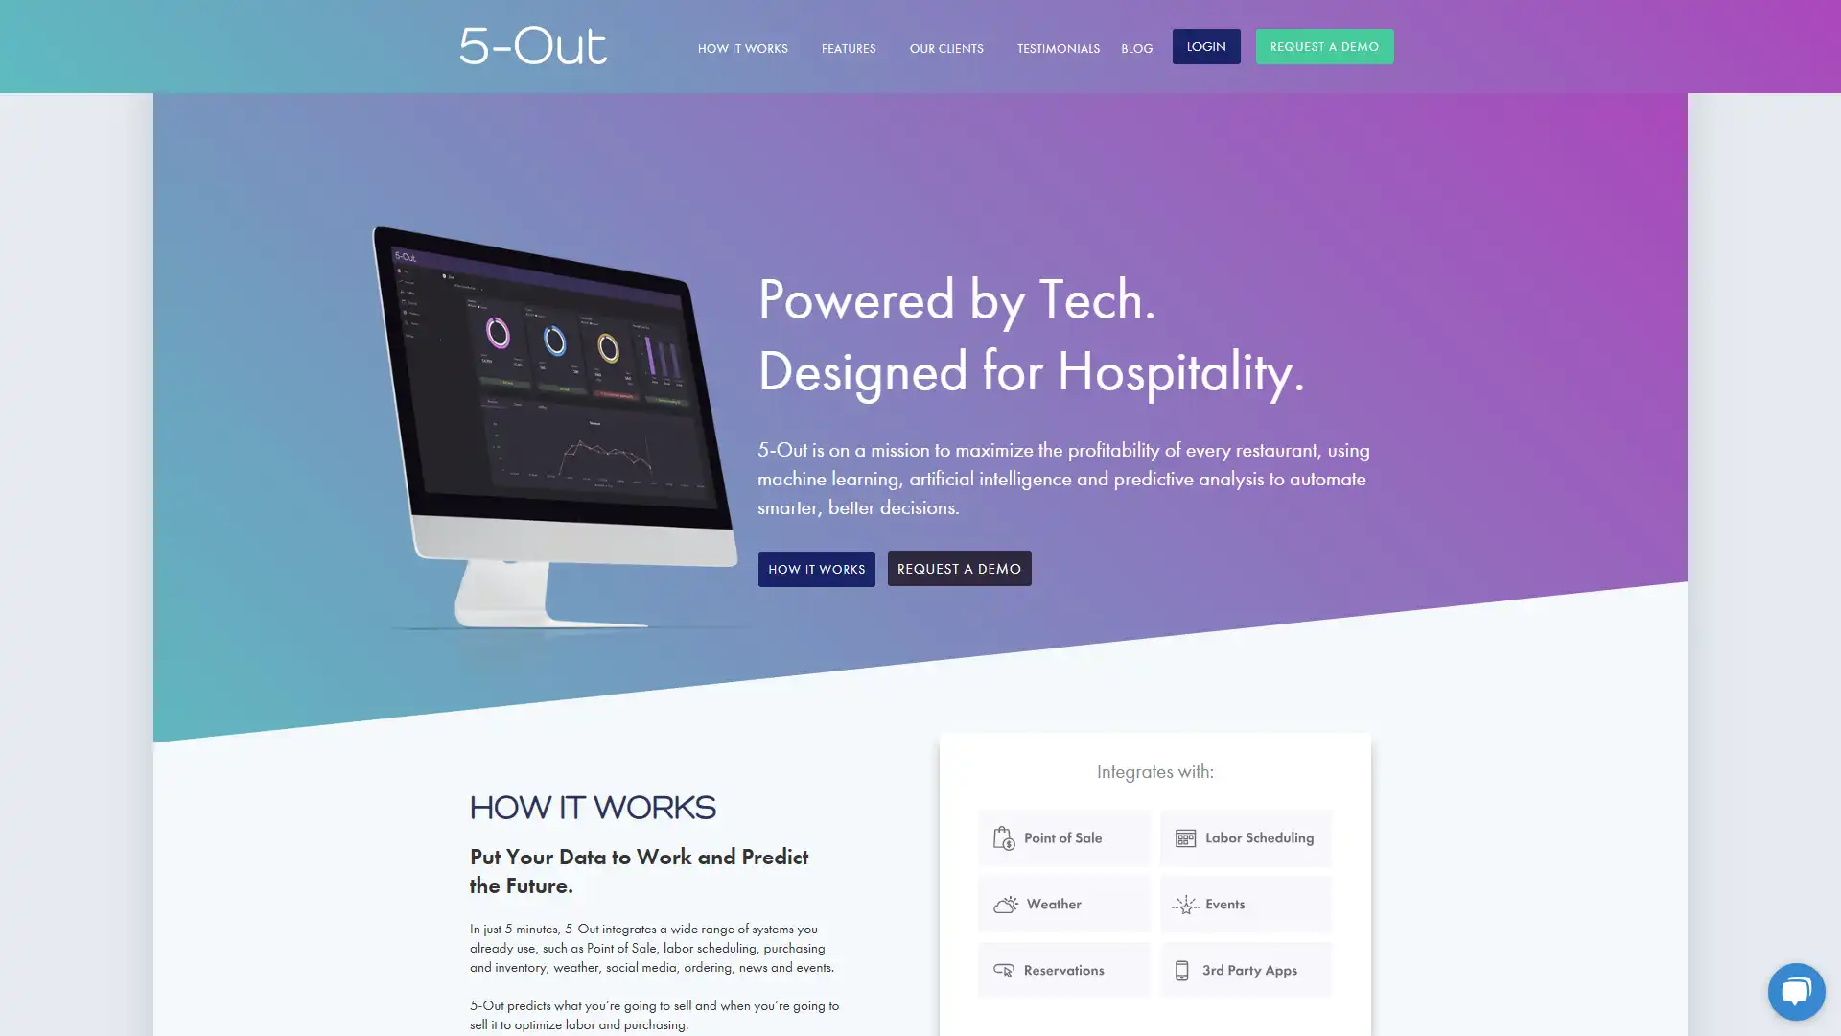Viewport: 1841px width, 1036px height.
Task: Expand the BLOG navigation dropdown
Action: point(1135,47)
